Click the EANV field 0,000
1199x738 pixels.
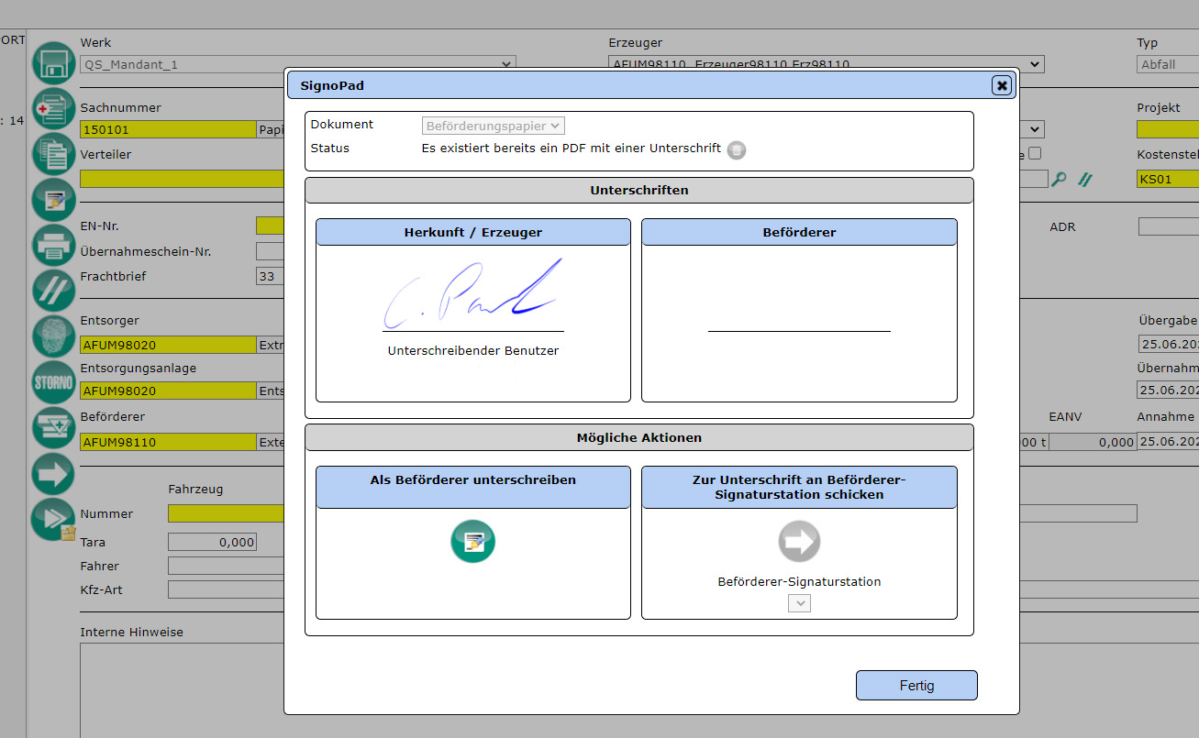click(1093, 442)
